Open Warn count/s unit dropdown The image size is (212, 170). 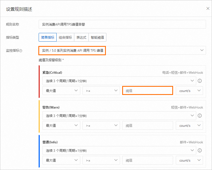point(189,125)
